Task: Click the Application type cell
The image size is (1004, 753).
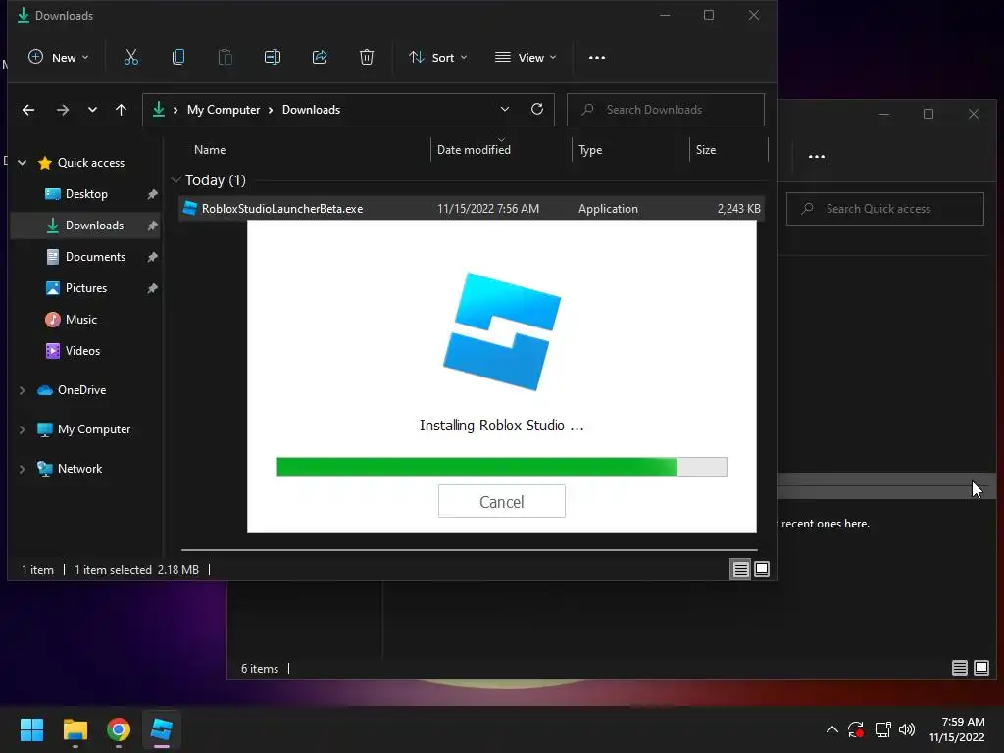Action: point(608,209)
